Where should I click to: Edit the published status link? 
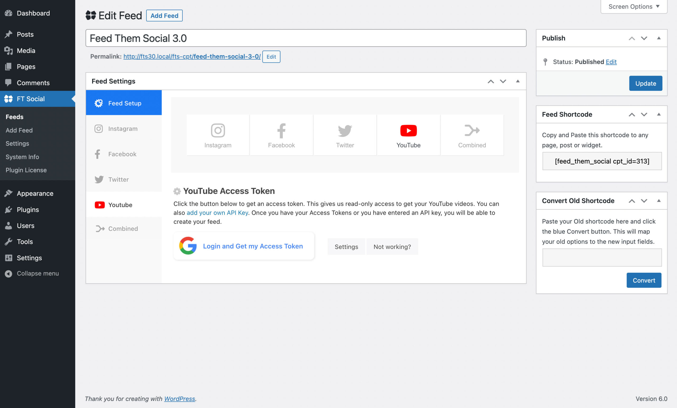(x=611, y=62)
